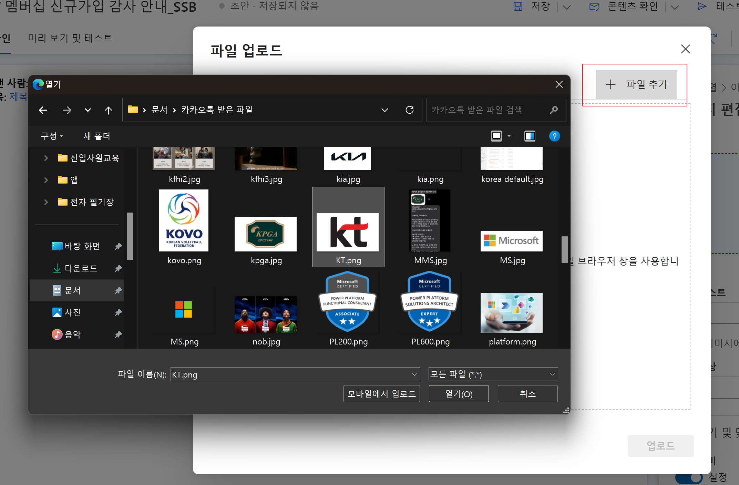Image resolution: width=739 pixels, height=485 pixels.
Task: Open the view mode dropdown arrow
Action: point(509,136)
